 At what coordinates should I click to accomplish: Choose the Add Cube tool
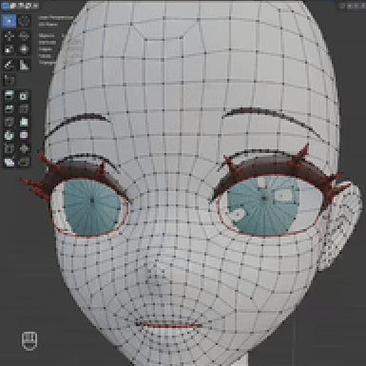click(x=9, y=80)
